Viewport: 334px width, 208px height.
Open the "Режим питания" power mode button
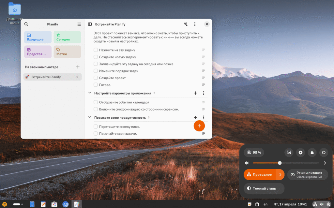pyautogui.click(x=308, y=174)
